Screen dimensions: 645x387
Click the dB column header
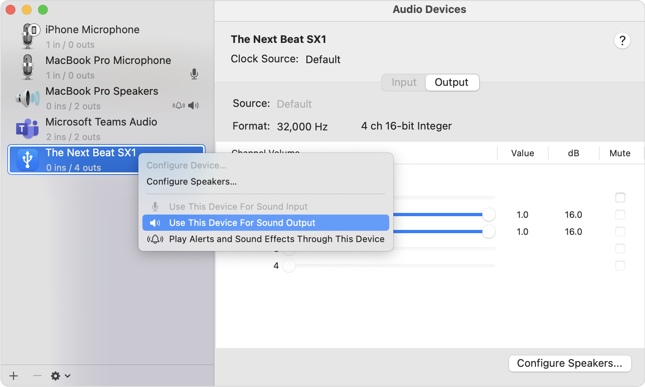tap(573, 153)
